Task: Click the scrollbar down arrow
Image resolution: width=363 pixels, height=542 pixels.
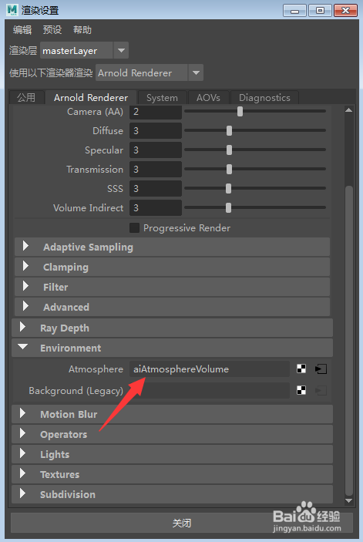Action: (348, 500)
